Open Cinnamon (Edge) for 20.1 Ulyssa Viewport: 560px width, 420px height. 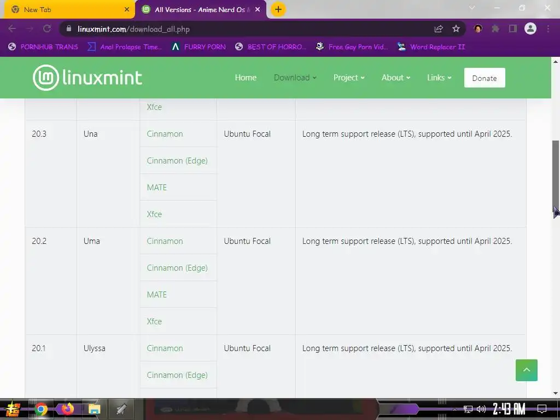177,375
